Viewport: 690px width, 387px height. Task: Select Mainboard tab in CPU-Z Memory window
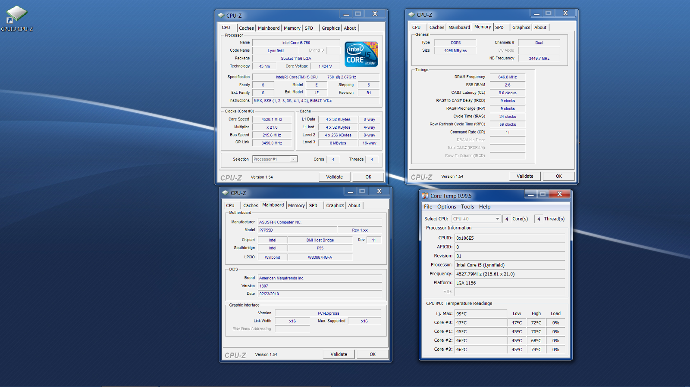pos(459,28)
